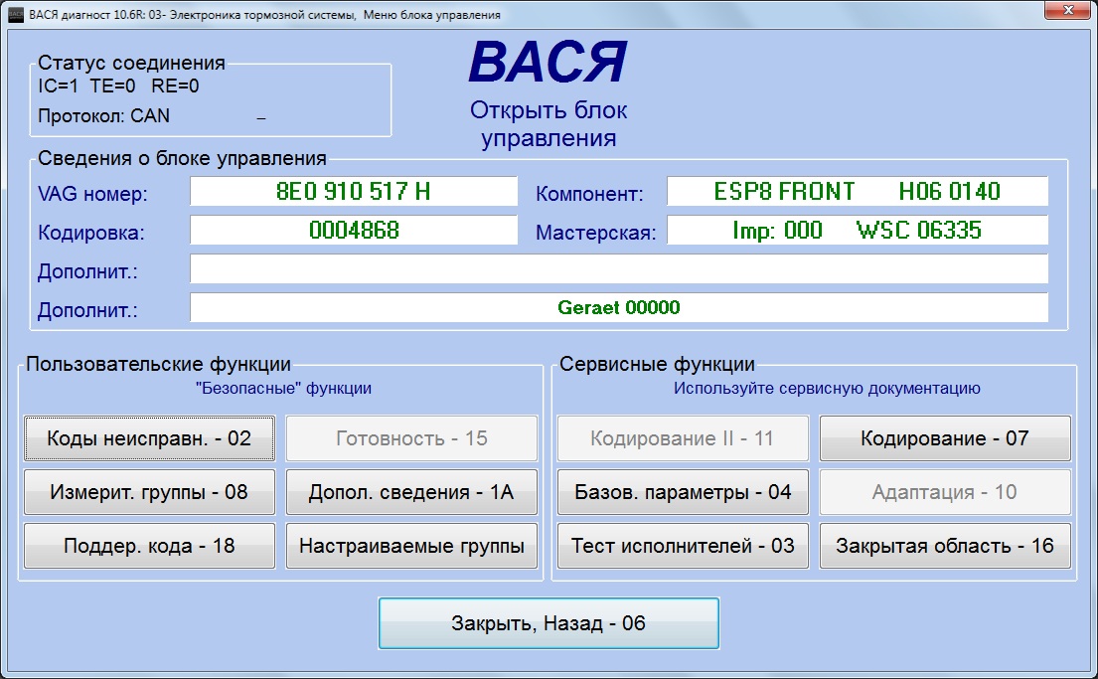1098x679 pixels.
Task: Run 'Тест исполнителей - 03' output test
Action: tap(683, 546)
